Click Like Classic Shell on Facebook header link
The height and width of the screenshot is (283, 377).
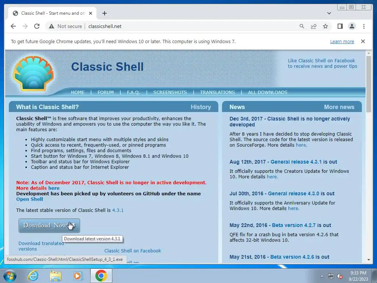323,63
